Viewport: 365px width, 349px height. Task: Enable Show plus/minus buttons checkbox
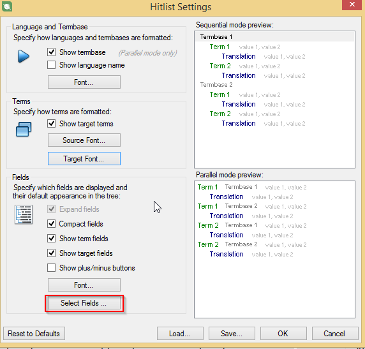[51, 268]
